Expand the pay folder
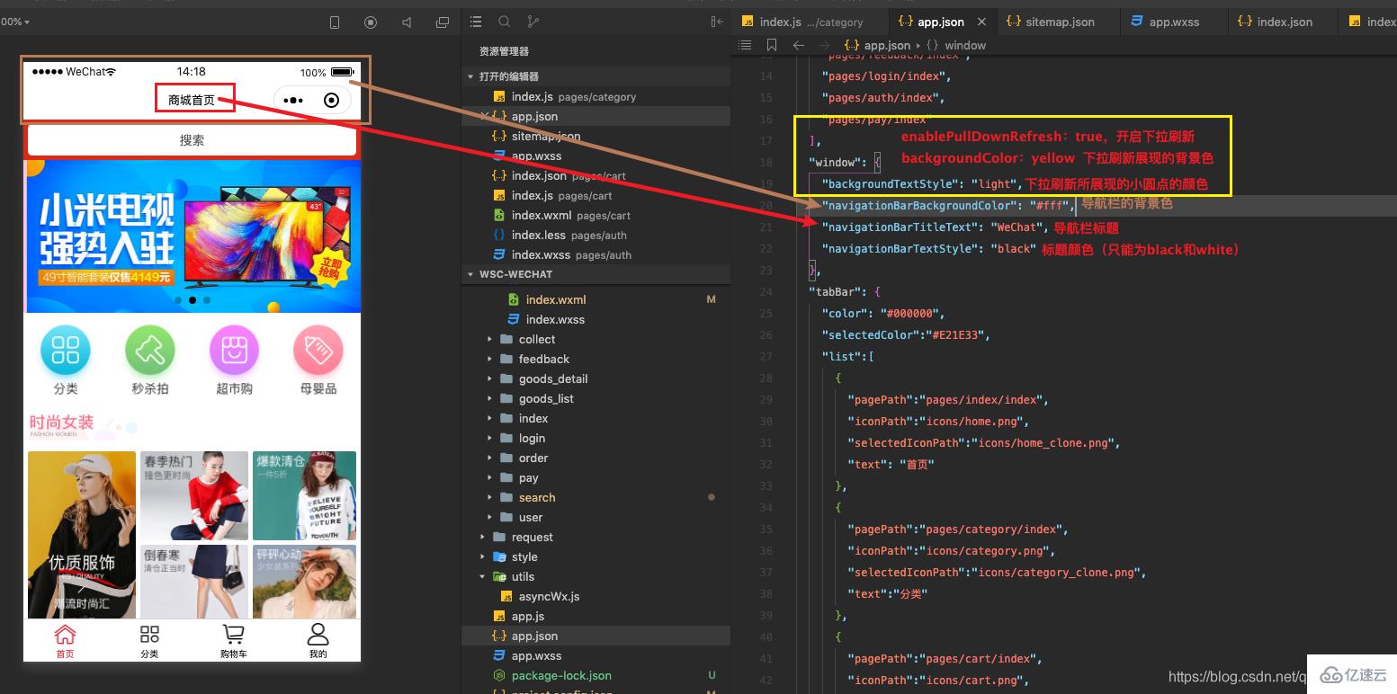 tap(489, 477)
